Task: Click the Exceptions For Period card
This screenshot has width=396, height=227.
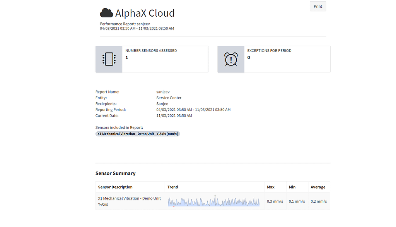Action: click(274, 59)
